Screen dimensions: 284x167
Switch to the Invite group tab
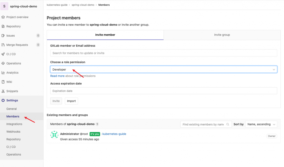coord(222,35)
